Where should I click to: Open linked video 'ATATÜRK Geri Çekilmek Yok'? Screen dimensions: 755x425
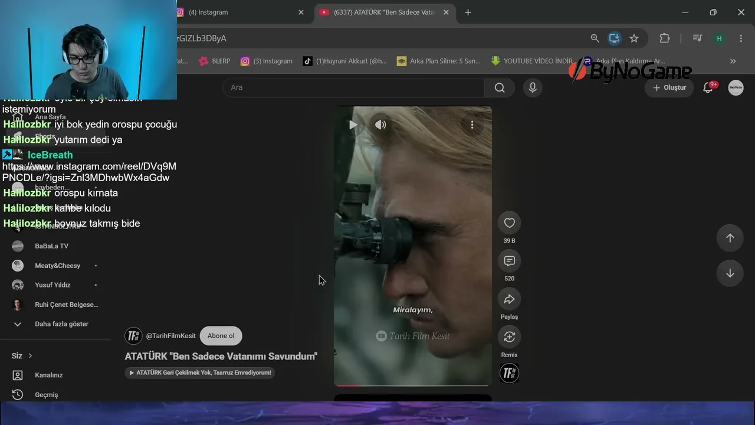(x=200, y=372)
